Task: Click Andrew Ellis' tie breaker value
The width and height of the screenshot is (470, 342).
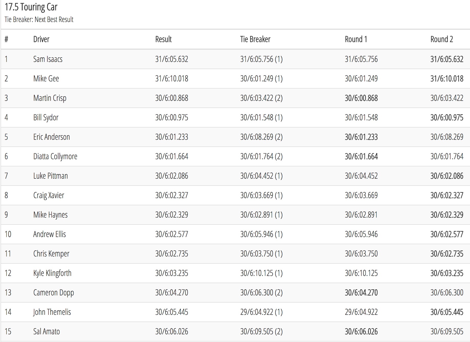Action: (x=261, y=234)
